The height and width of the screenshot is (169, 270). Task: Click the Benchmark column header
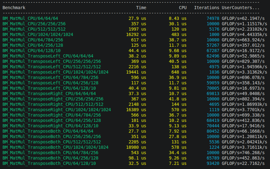[14, 8]
